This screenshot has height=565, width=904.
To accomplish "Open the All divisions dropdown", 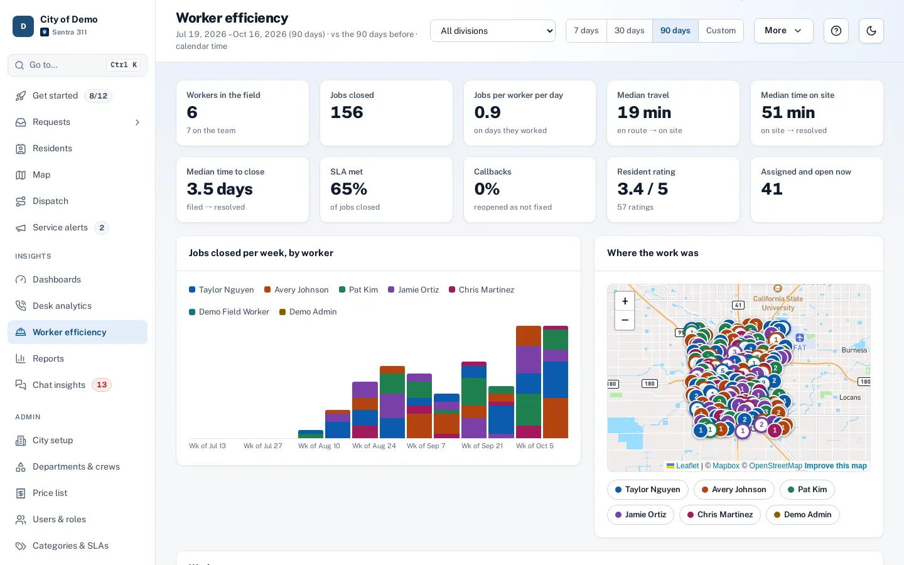I will [x=493, y=31].
